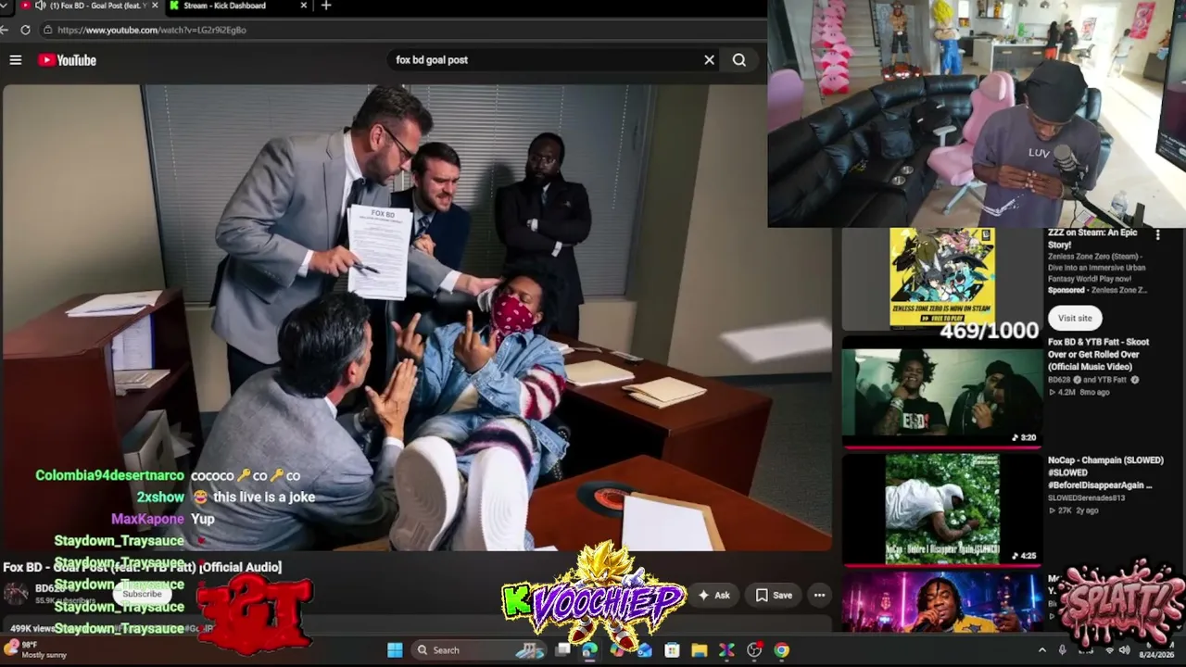Open the weather widget showing 98°F
1186x667 pixels.
tap(37, 649)
